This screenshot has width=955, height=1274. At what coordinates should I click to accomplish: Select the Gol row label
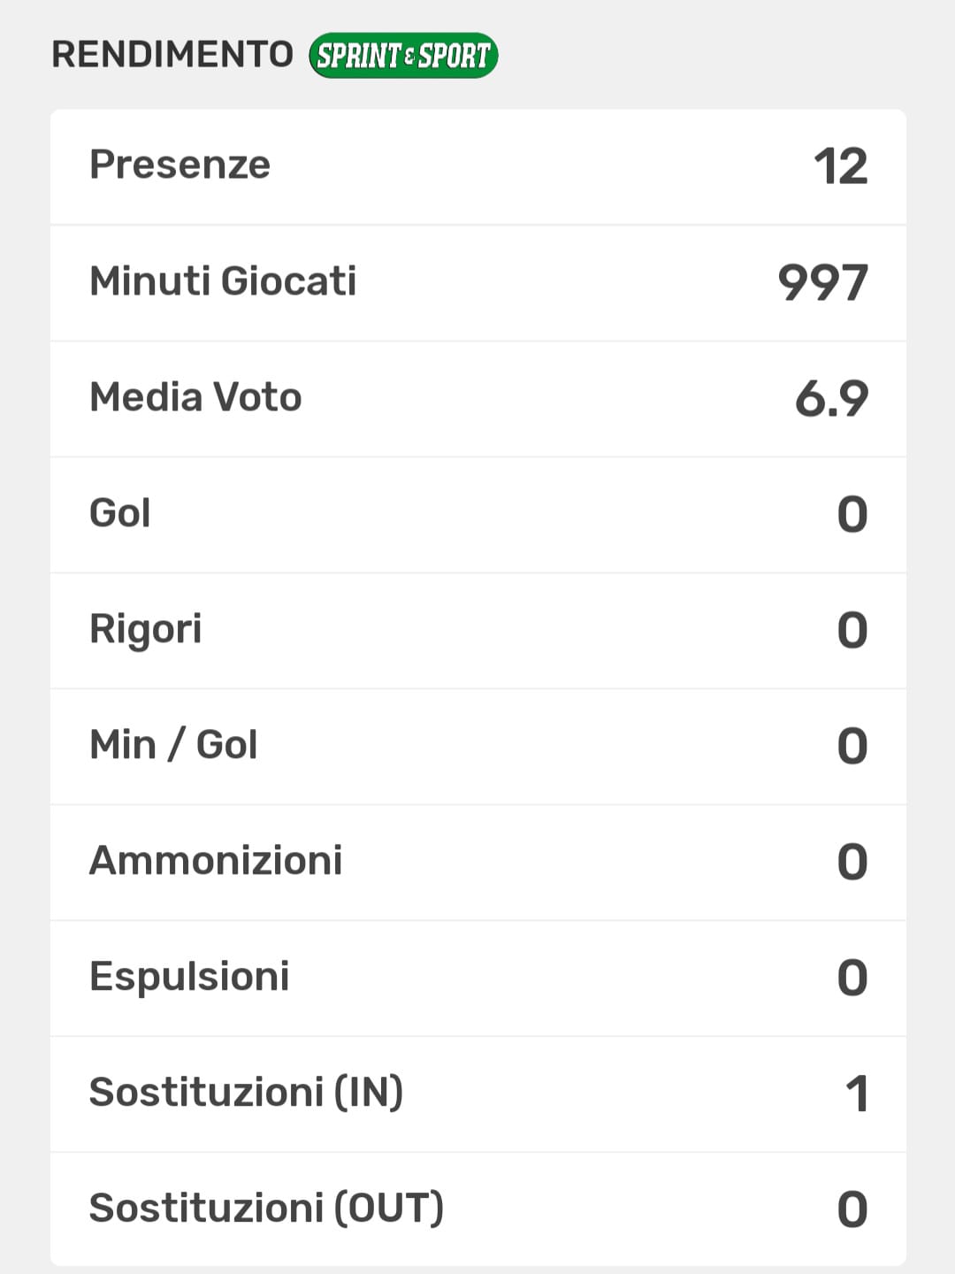click(120, 513)
